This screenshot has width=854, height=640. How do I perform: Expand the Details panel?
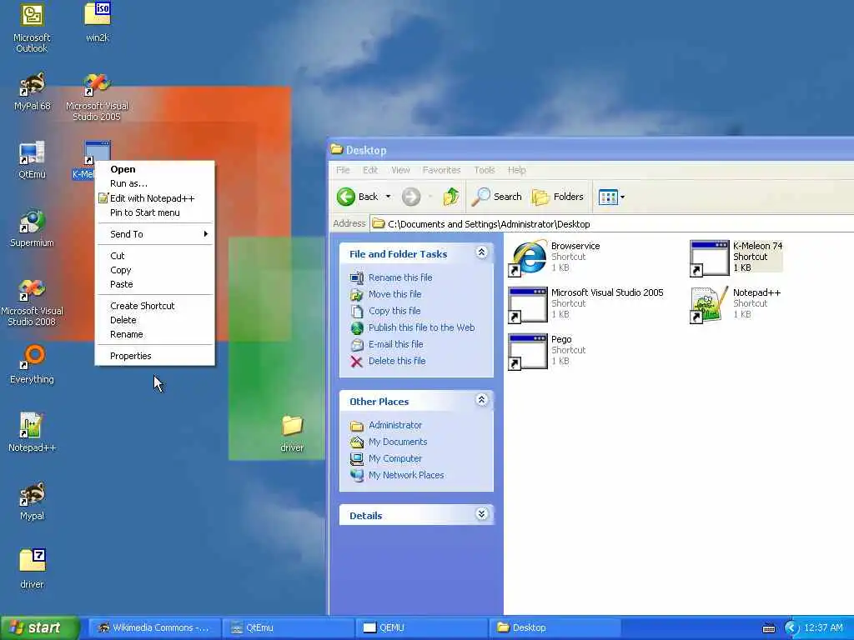[481, 514]
